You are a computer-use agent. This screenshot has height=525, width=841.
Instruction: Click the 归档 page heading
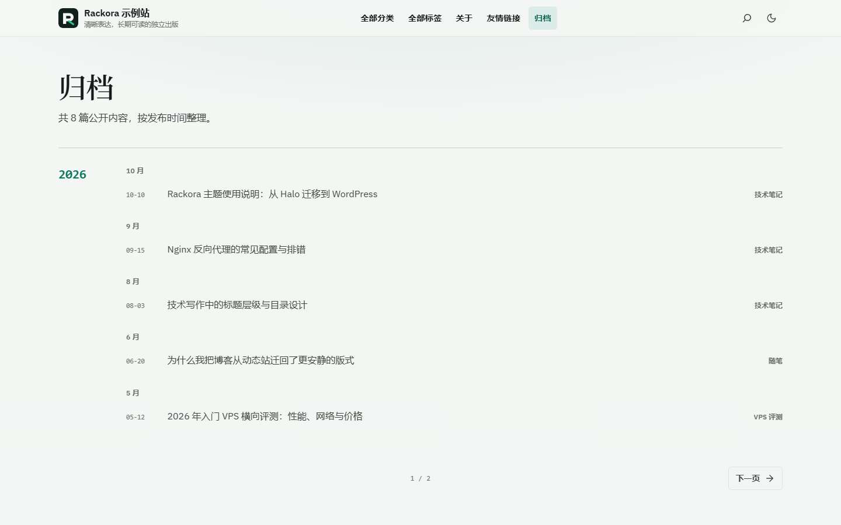(86, 87)
